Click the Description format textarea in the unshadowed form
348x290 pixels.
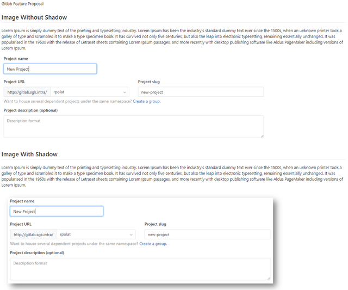coord(133,126)
